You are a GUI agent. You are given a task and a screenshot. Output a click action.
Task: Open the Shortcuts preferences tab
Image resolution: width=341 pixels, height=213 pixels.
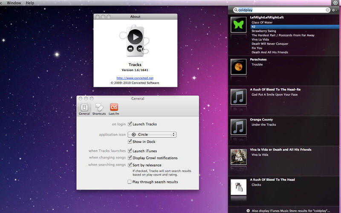[x=99, y=109]
